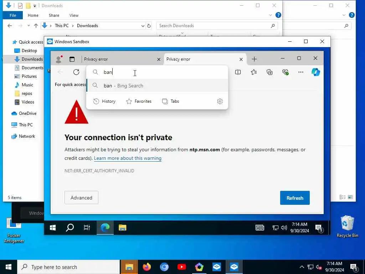Expand ribbon chevron in Downloads window
365x274 pixels.
[x=271, y=15]
